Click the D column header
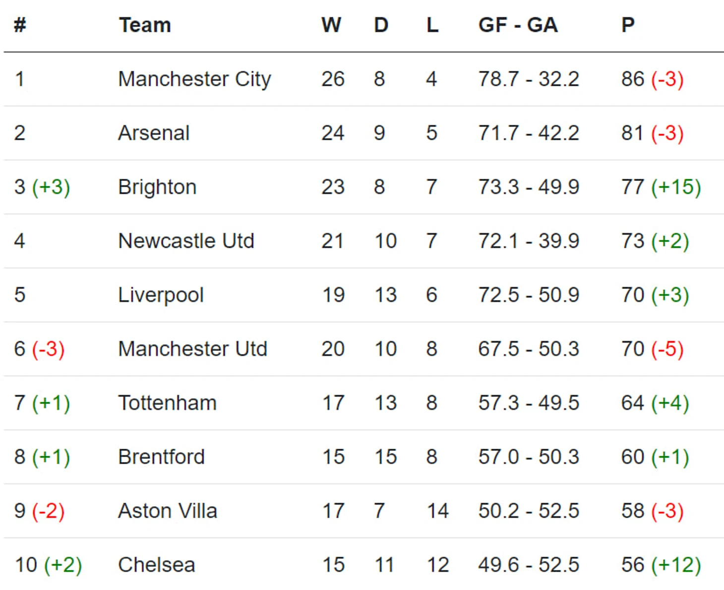This screenshot has height=590, width=724. click(x=381, y=25)
